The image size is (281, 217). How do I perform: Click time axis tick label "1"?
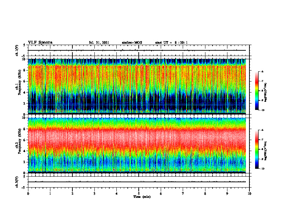click(x=50, y=194)
